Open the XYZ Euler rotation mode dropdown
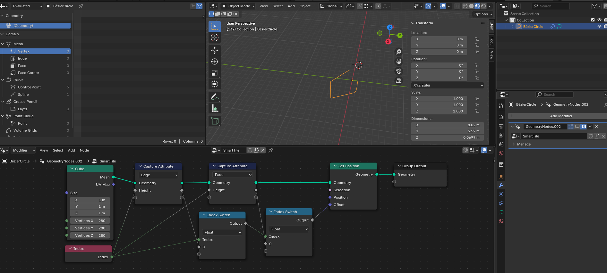The height and width of the screenshot is (273, 607). [448, 85]
